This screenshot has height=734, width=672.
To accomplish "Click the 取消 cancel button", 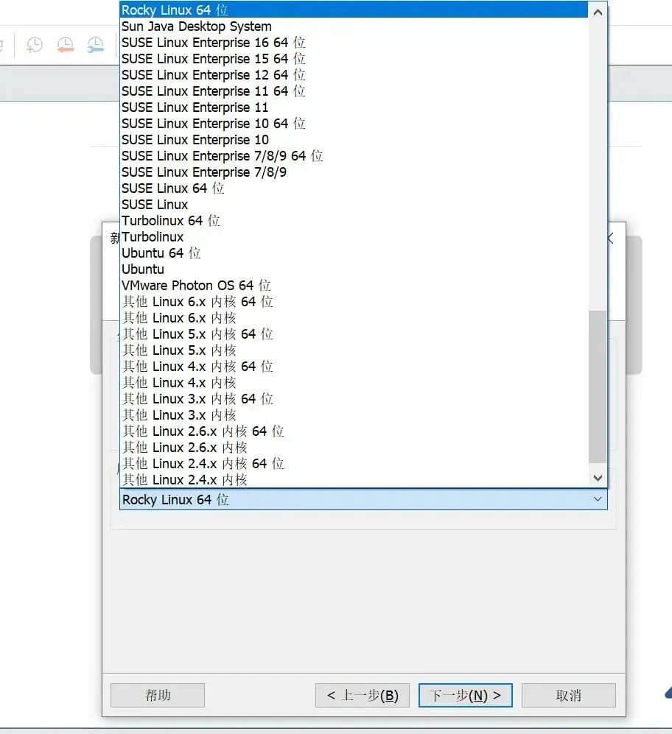I will click(568, 695).
